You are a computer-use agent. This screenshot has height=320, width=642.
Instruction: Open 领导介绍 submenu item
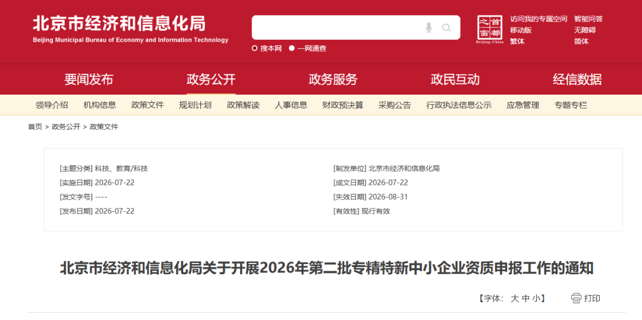coord(52,105)
